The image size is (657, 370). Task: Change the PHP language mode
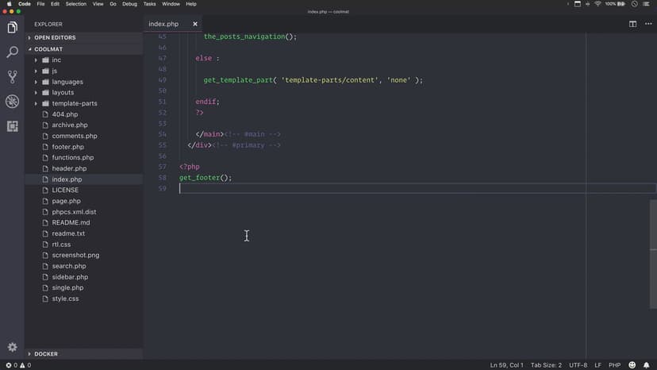click(614, 365)
